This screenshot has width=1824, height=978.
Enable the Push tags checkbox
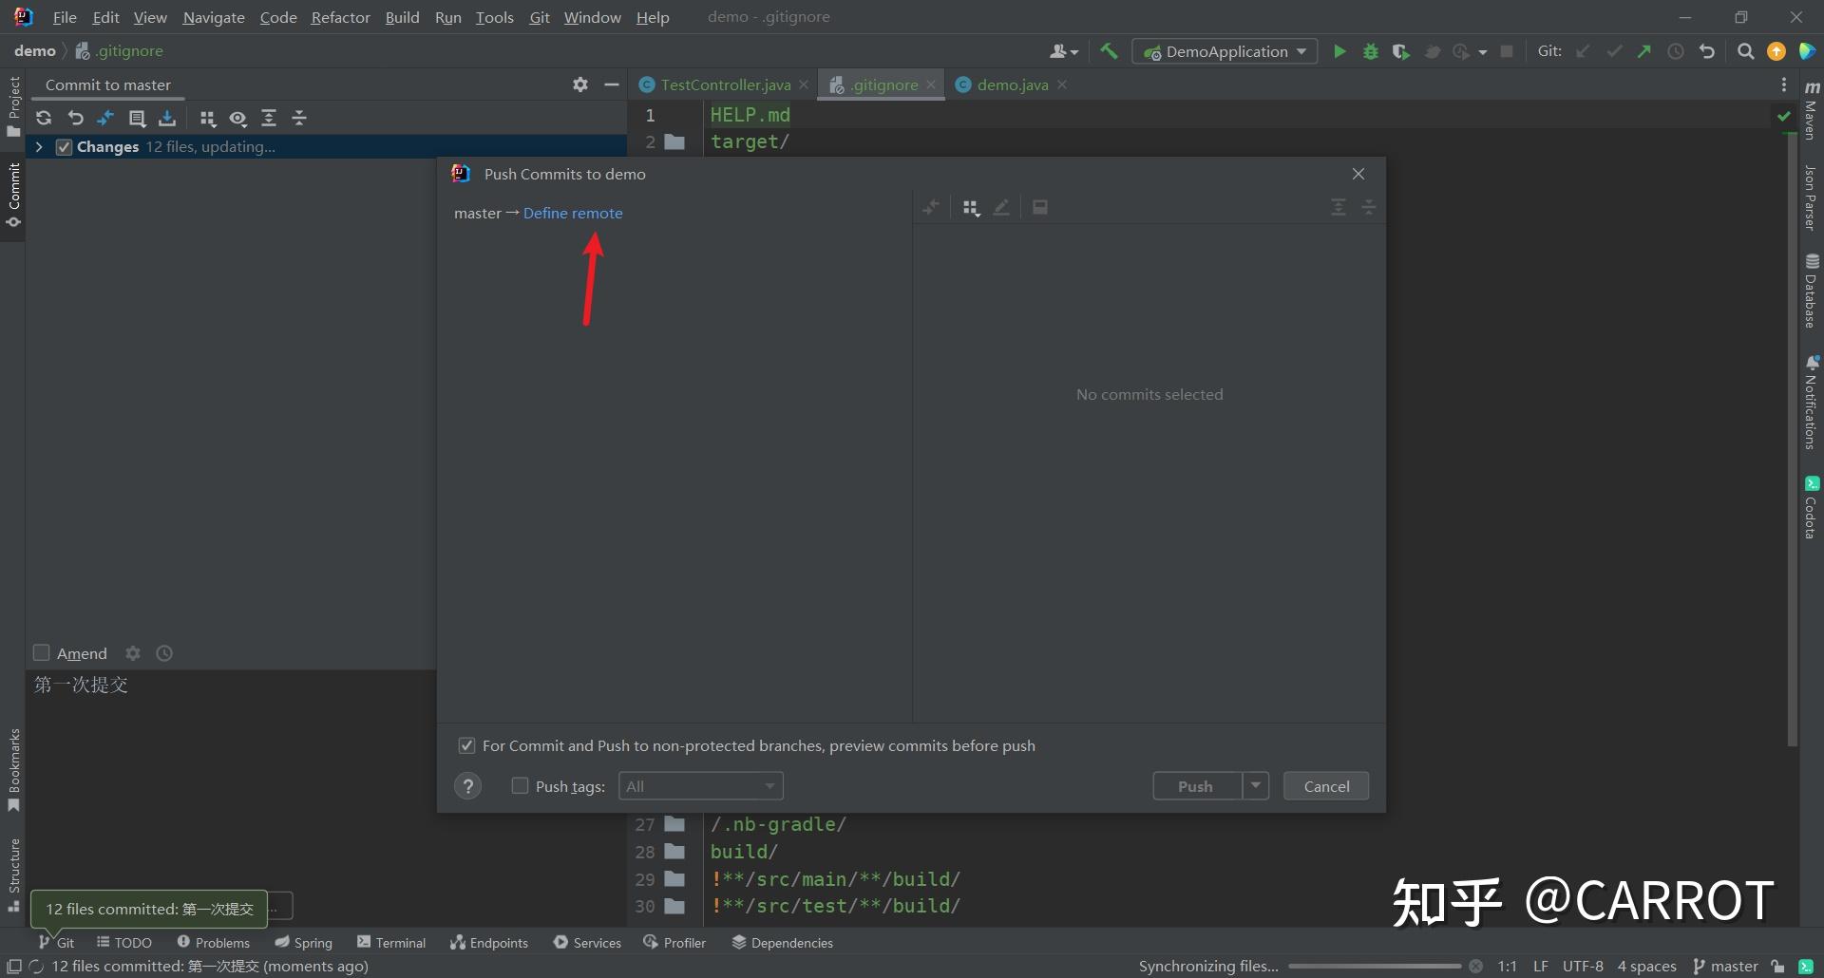pyautogui.click(x=520, y=786)
